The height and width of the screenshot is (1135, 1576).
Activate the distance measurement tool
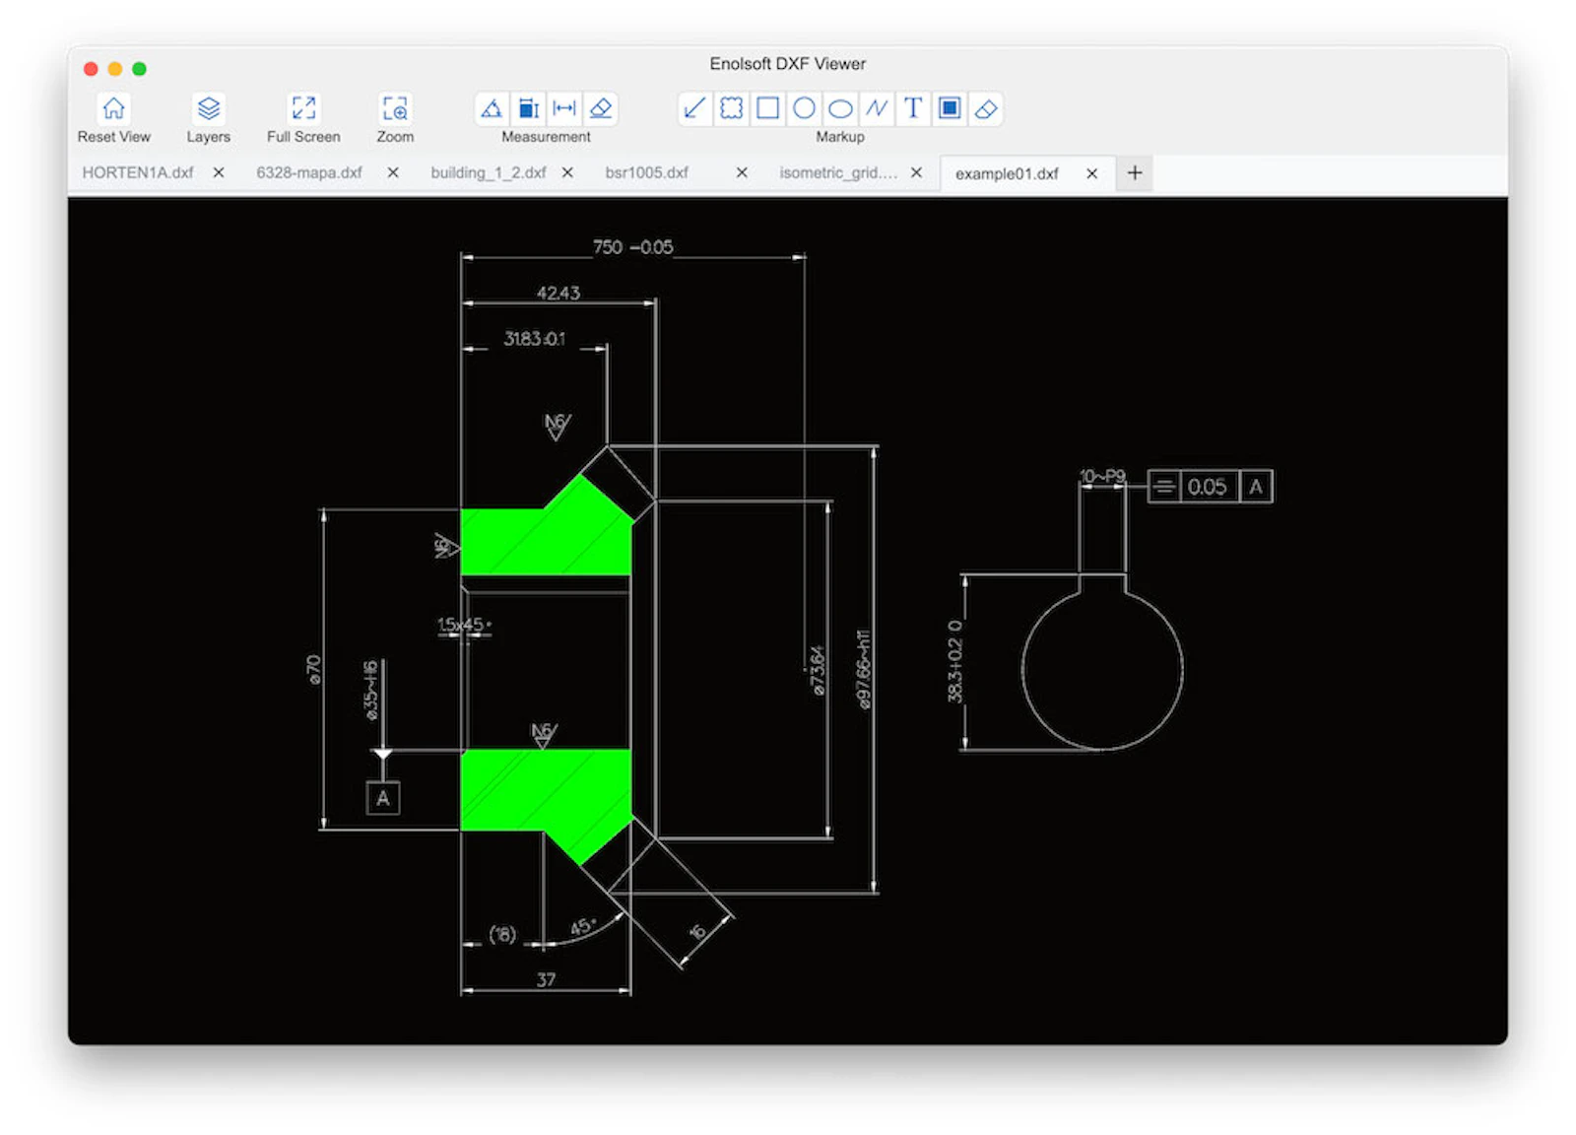[565, 108]
